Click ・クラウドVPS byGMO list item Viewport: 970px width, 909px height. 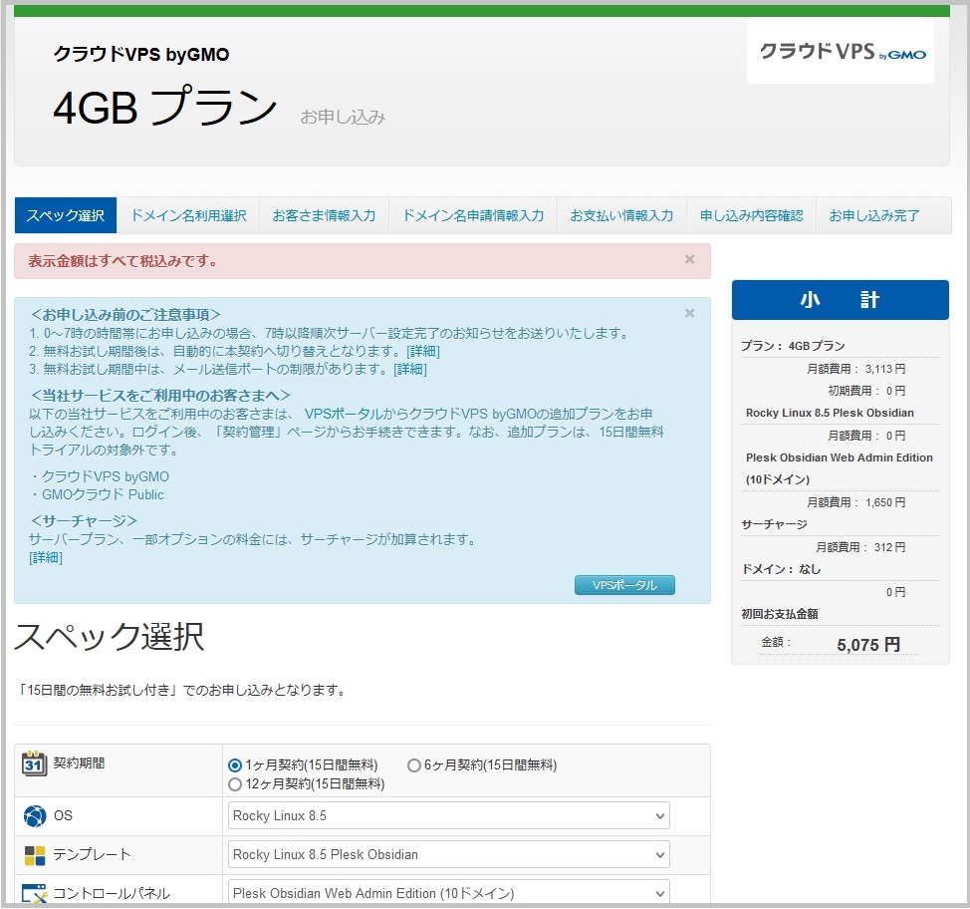click(99, 476)
